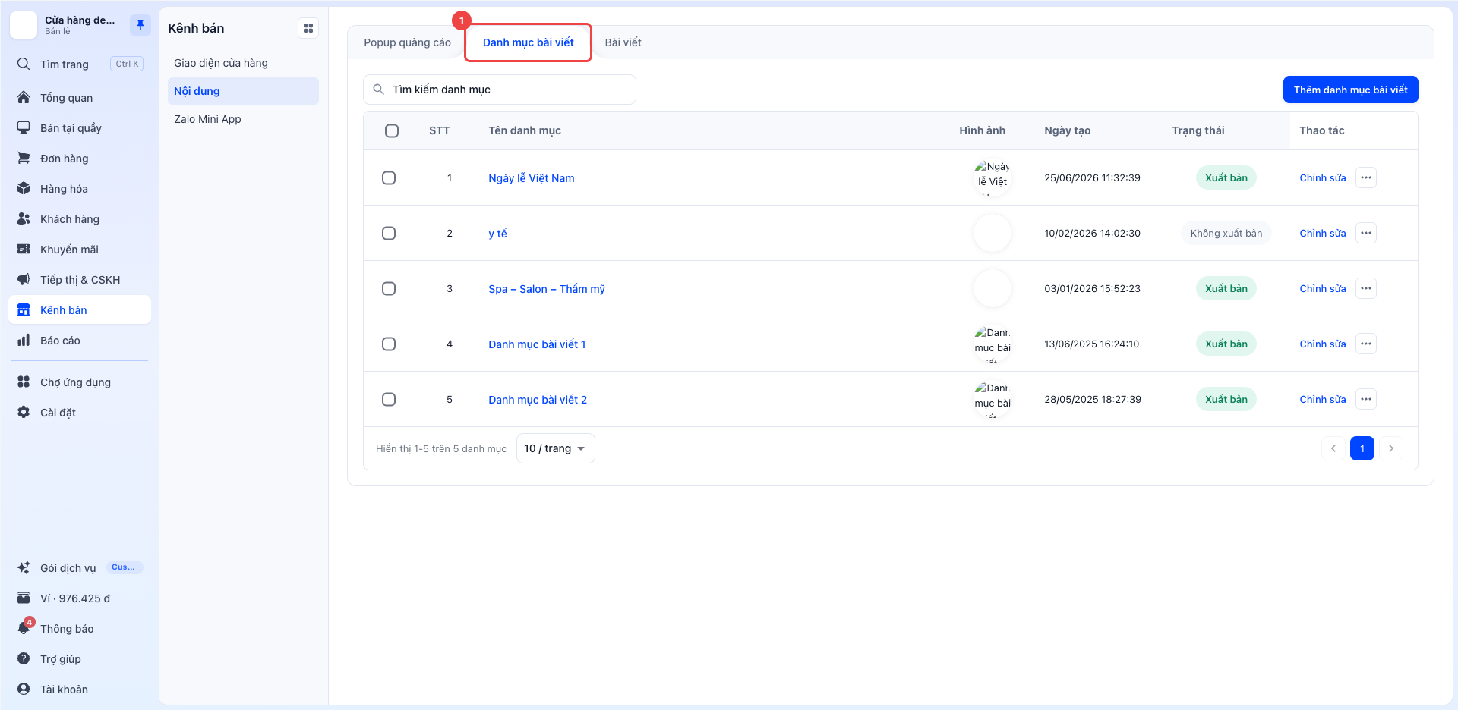Open Báo cáo reports section

click(80, 341)
